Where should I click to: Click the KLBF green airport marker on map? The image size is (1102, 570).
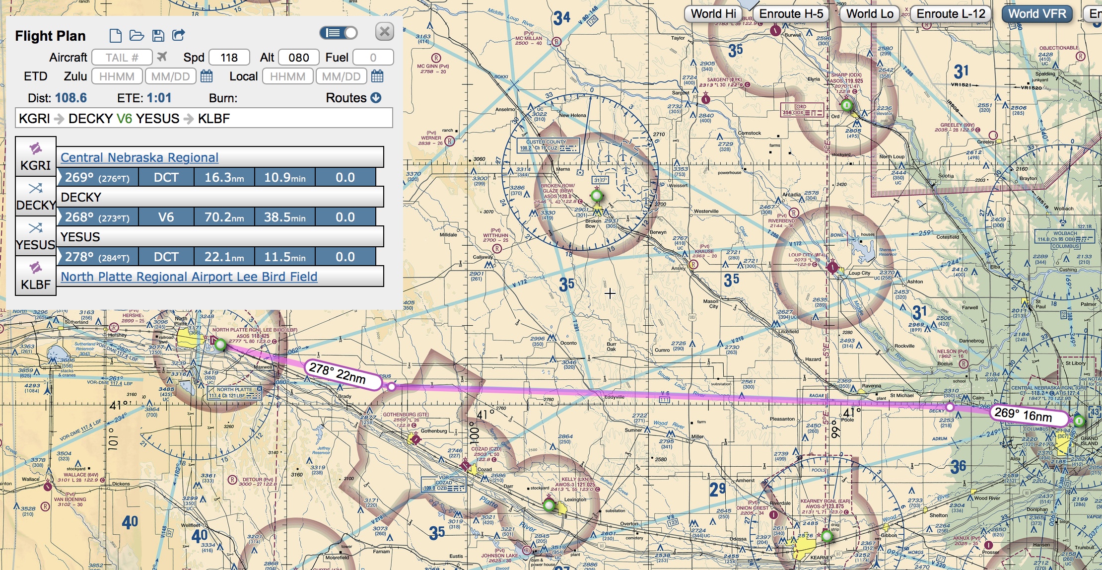220,344
